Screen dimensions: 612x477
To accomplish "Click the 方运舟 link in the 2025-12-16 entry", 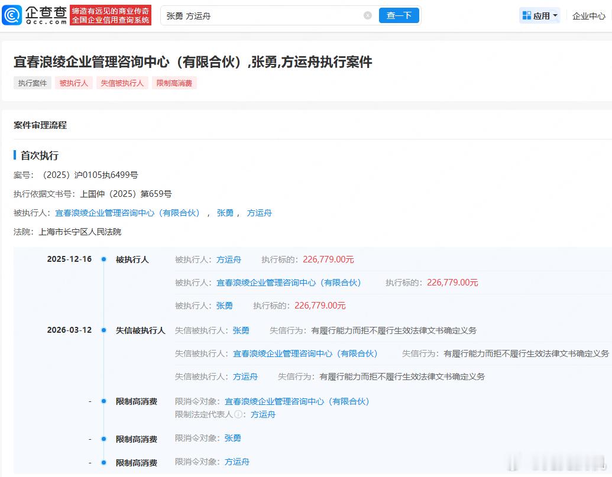I will tap(229, 259).
